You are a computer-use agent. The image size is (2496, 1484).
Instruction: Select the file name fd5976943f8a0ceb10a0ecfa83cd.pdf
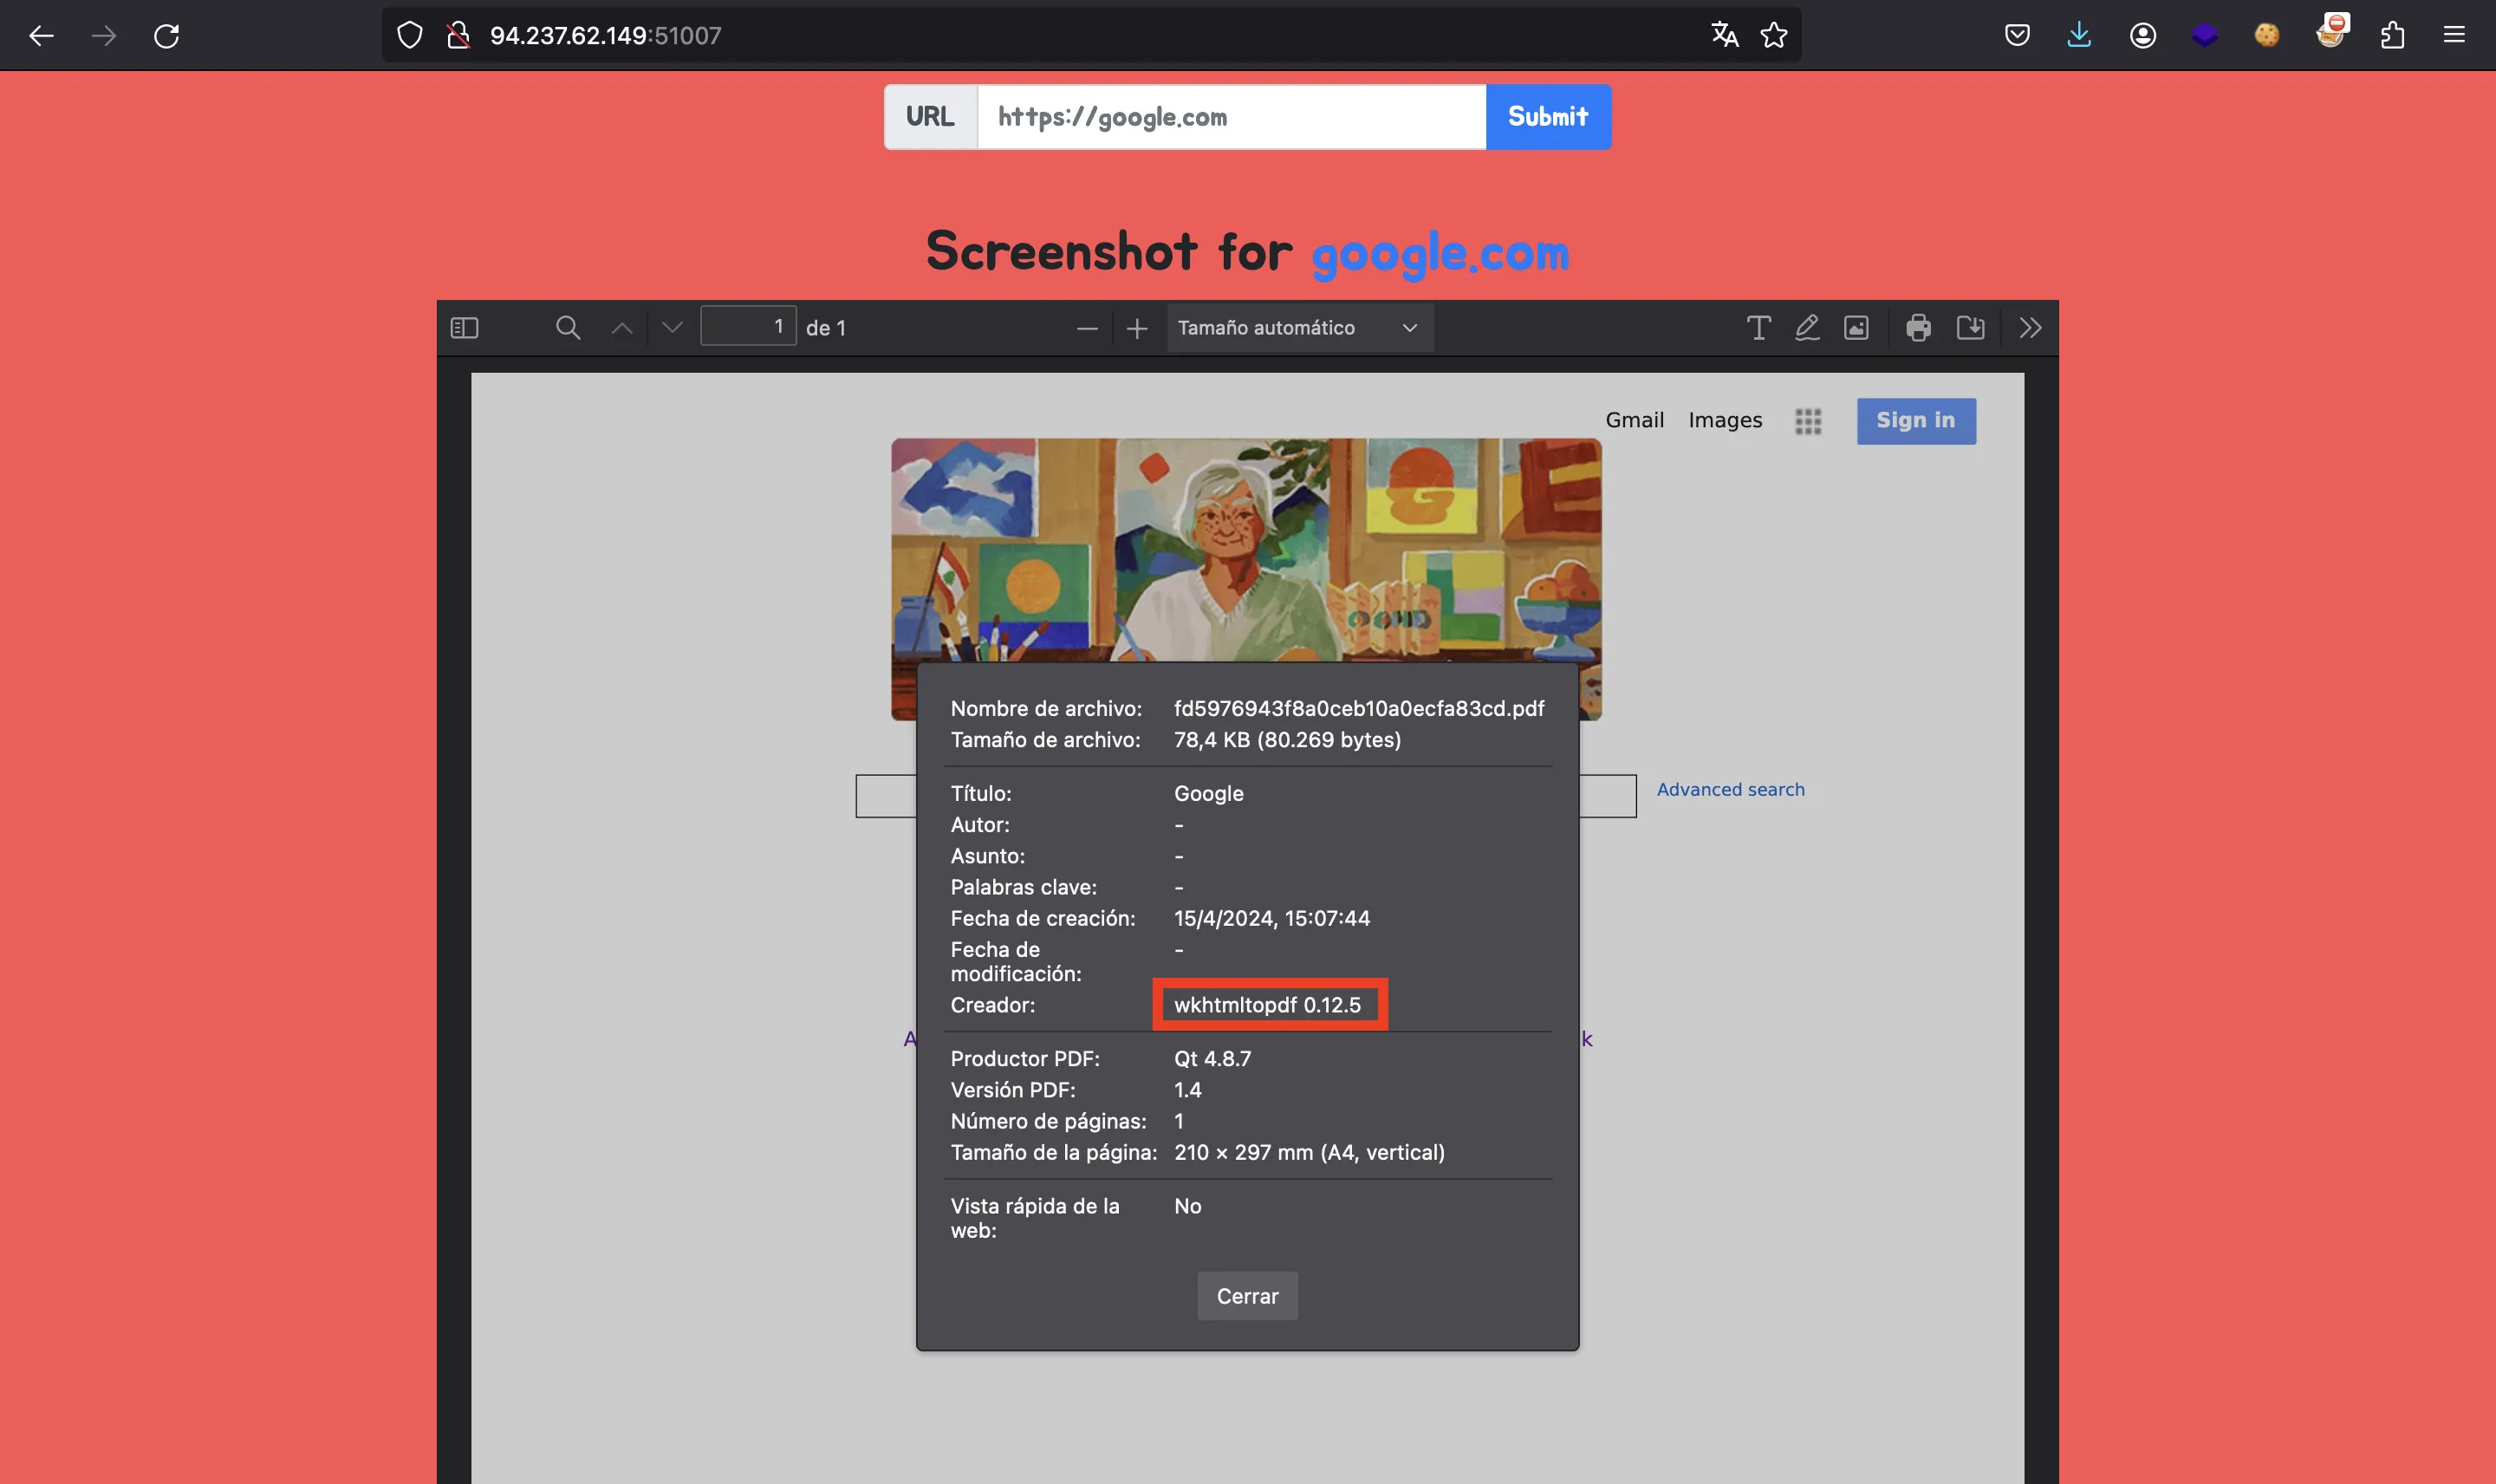[x=1358, y=709]
